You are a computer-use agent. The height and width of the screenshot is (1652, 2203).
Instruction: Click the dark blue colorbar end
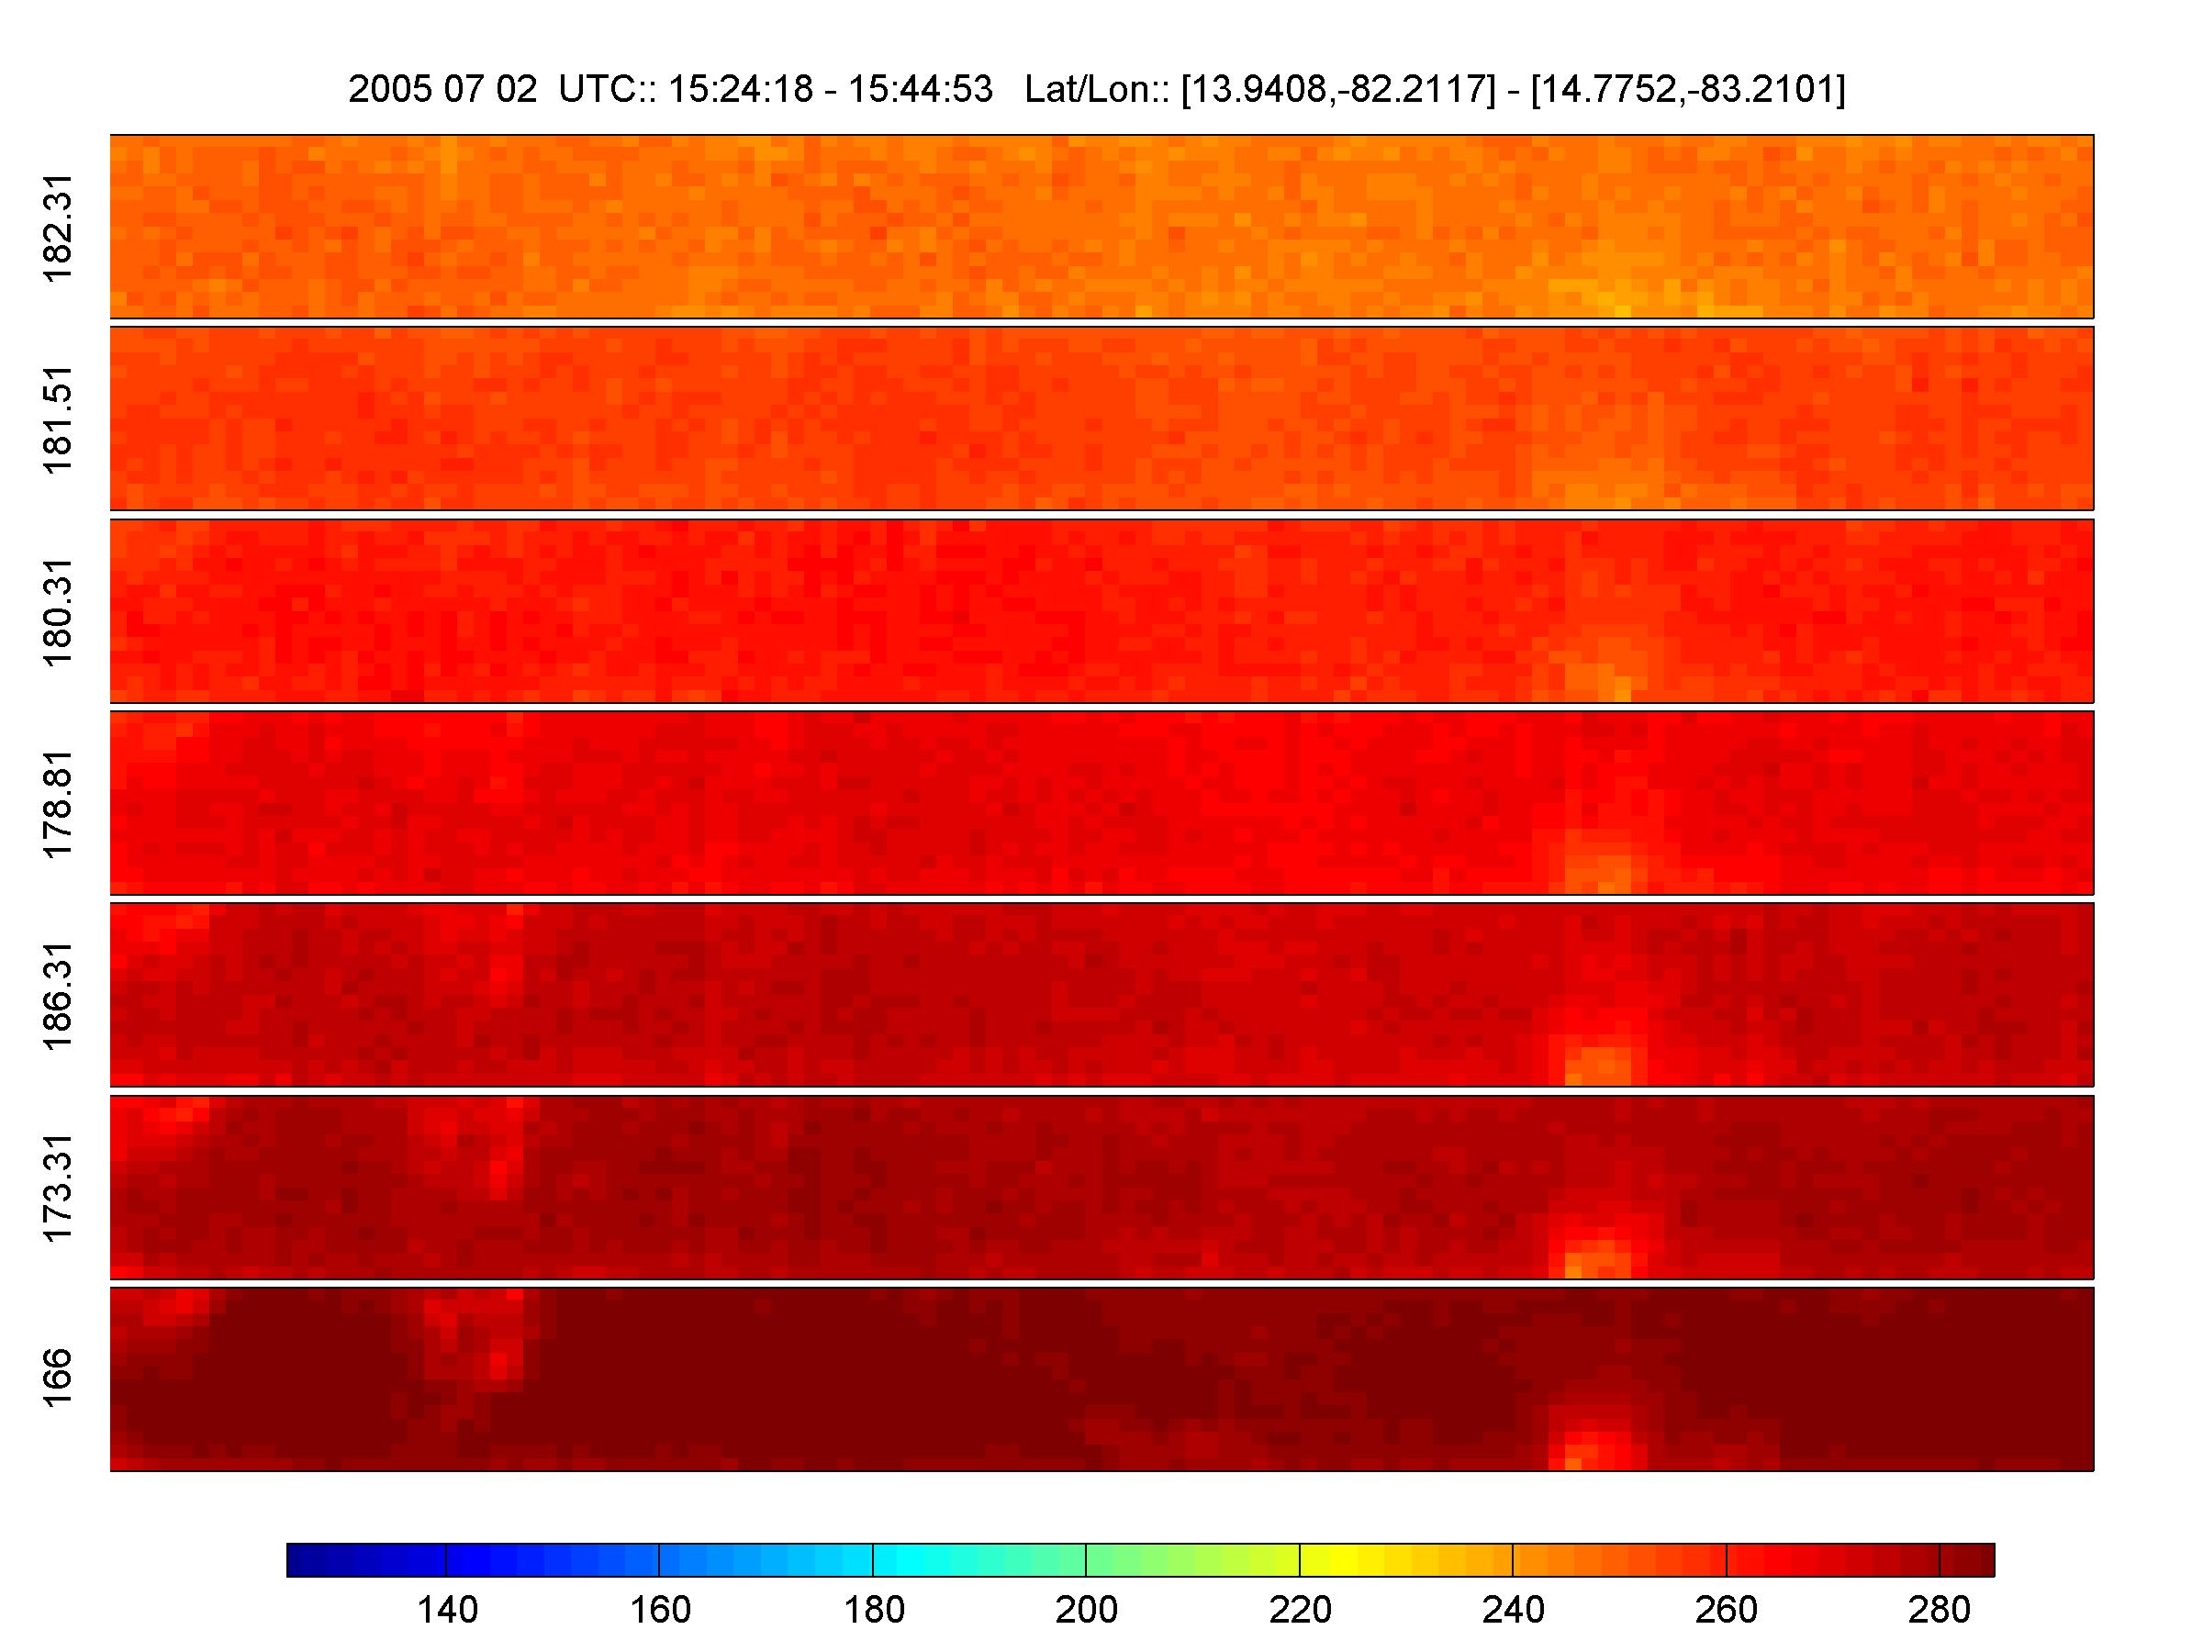(x=298, y=1559)
